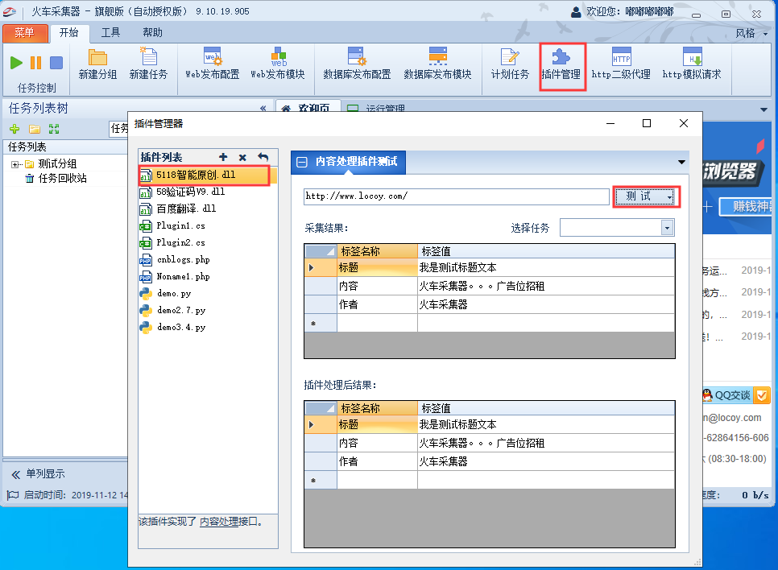Click the application logo icon in the title bar
Image resolution: width=778 pixels, height=570 pixels.
(9, 11)
